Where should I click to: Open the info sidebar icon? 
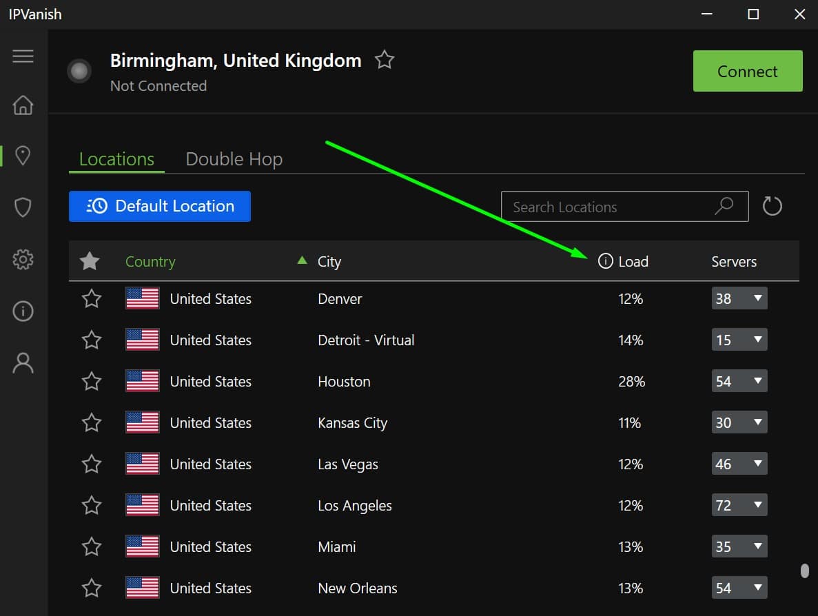pos(23,311)
